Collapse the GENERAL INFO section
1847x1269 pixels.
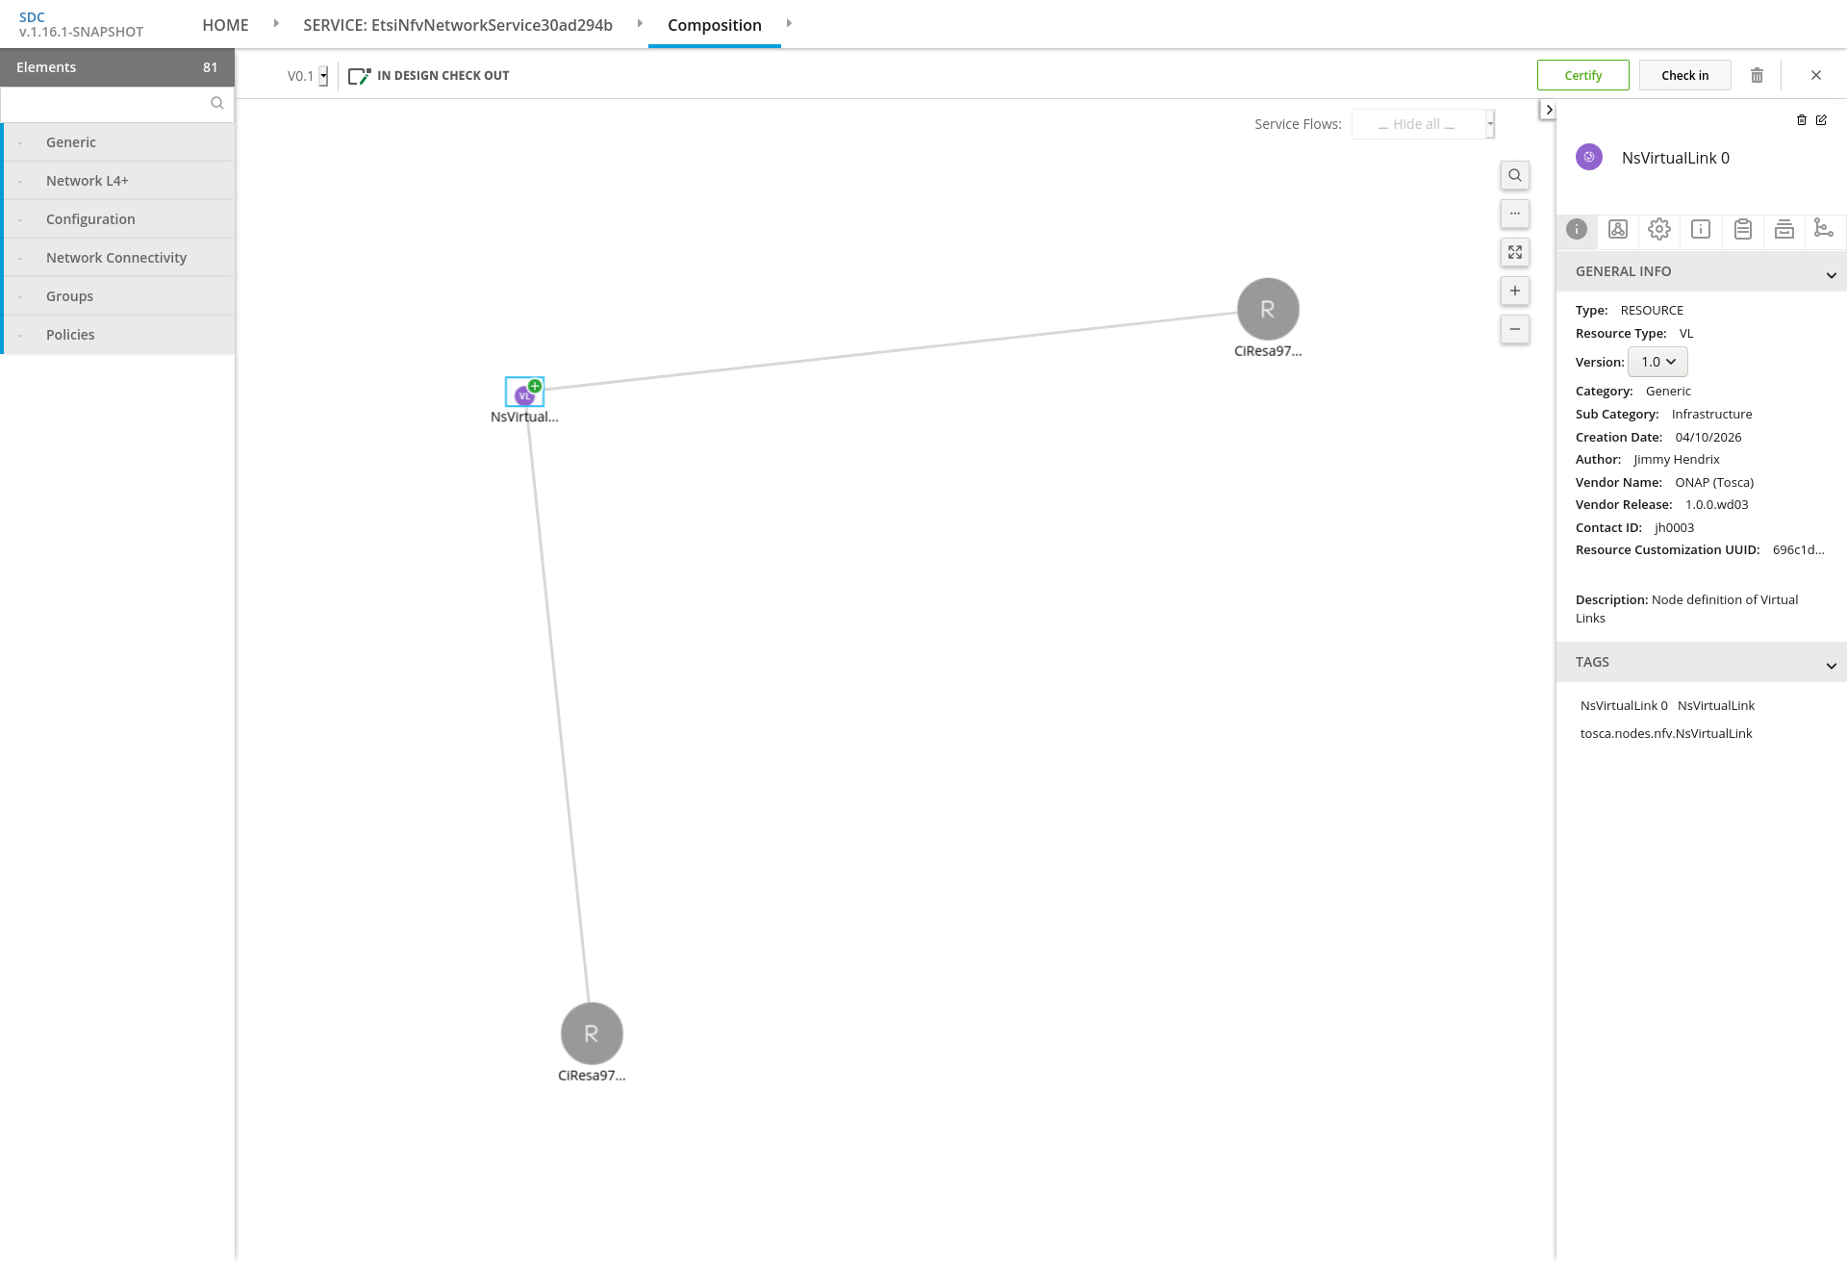pyautogui.click(x=1831, y=275)
